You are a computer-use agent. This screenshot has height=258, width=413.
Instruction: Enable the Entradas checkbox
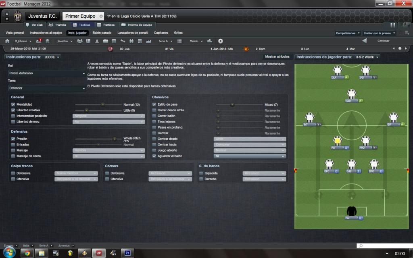[13, 145]
